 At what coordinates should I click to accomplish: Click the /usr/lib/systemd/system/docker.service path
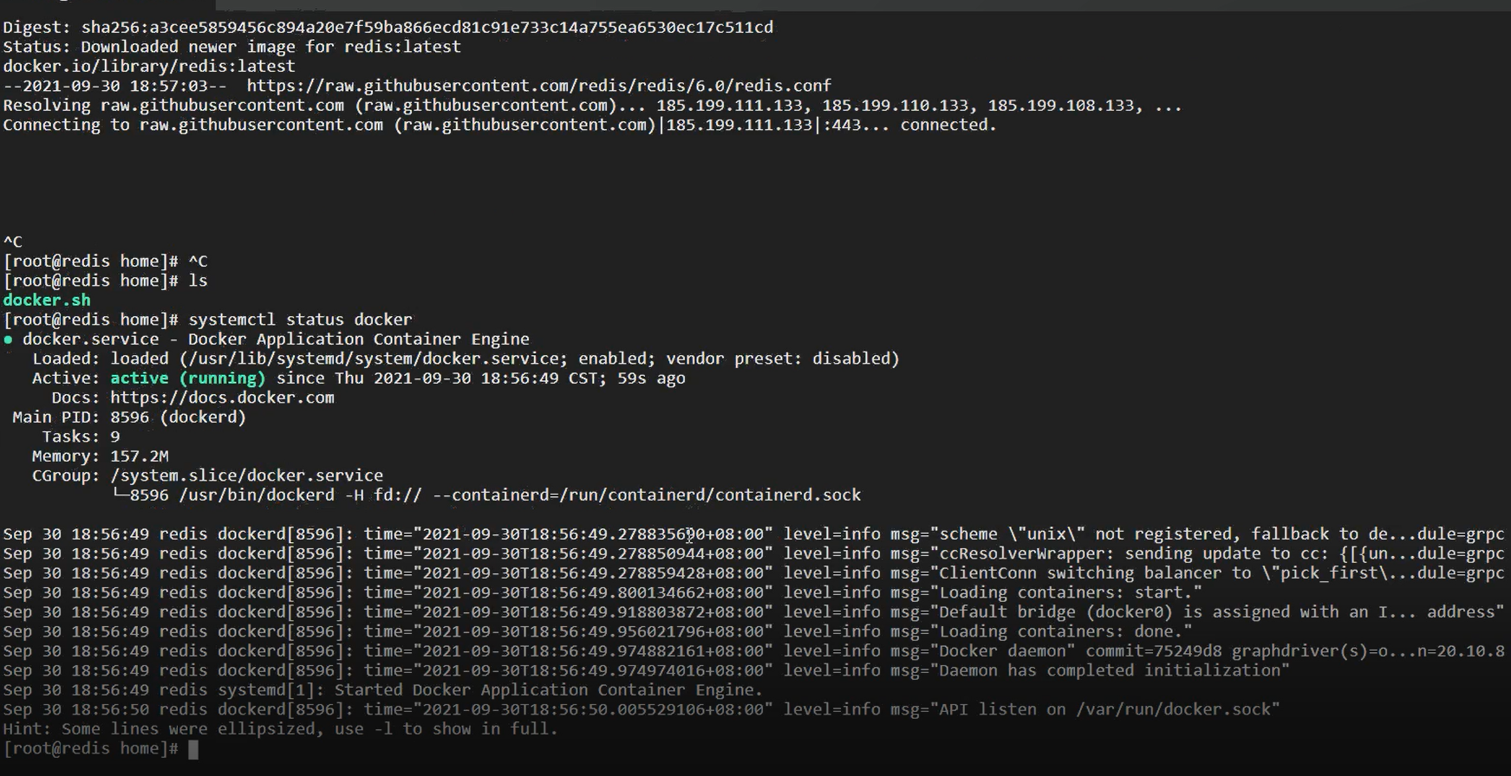pyautogui.click(x=374, y=359)
